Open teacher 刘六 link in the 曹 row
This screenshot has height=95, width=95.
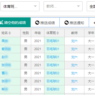coord(74,73)
